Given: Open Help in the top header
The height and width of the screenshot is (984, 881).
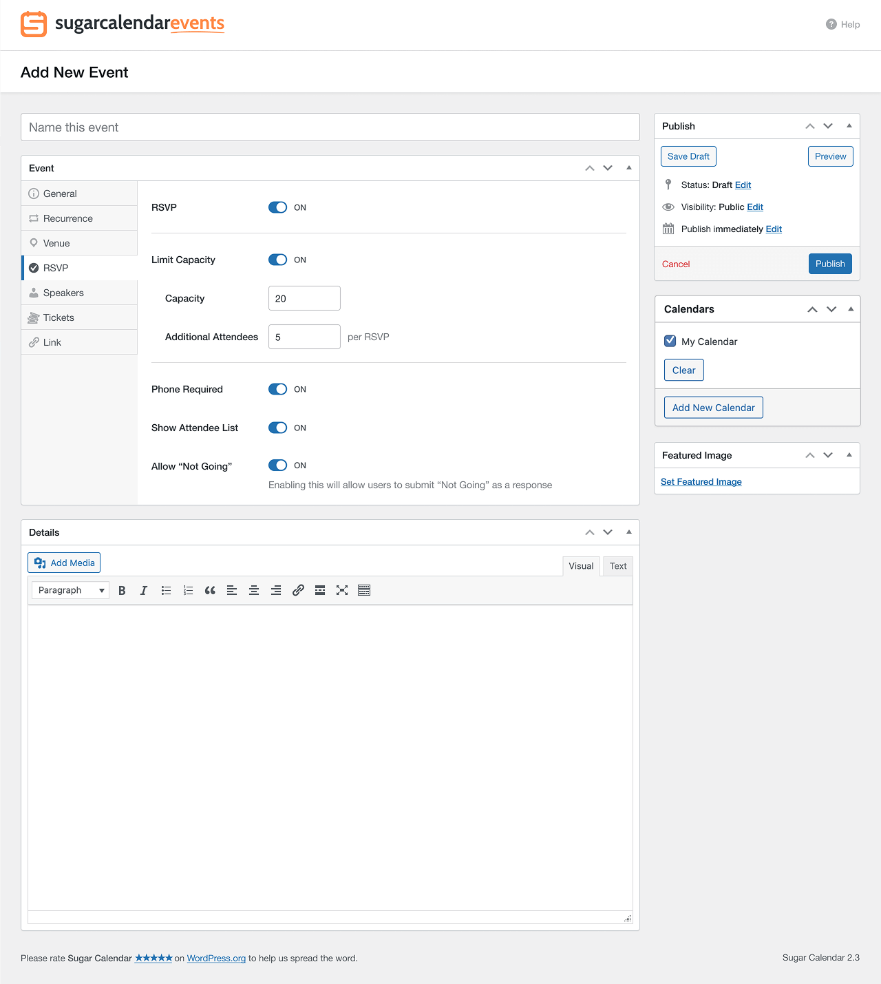Looking at the screenshot, I should (x=843, y=24).
